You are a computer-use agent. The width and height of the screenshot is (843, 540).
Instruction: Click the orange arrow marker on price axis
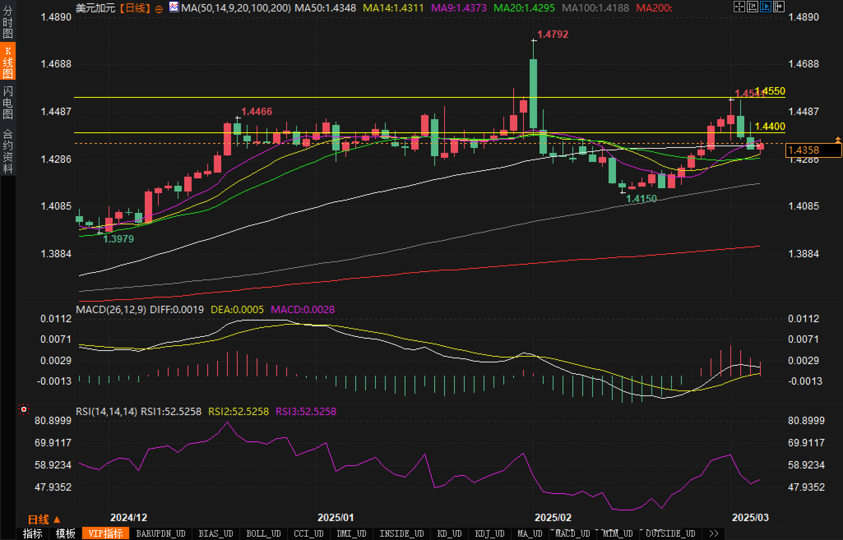[x=838, y=140]
